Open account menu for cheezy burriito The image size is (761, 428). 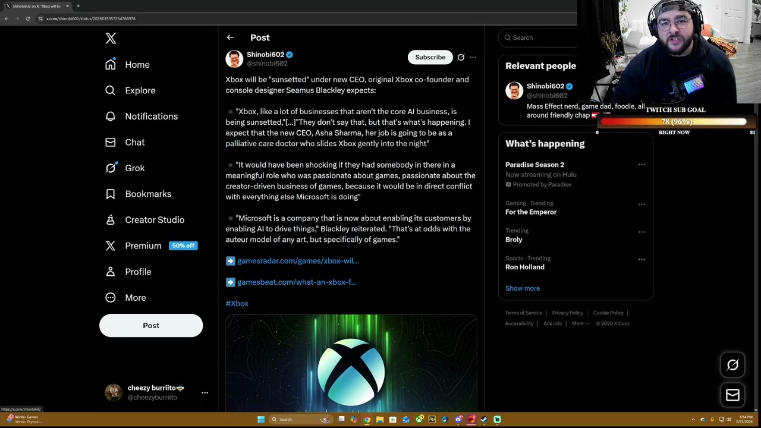[x=205, y=393]
